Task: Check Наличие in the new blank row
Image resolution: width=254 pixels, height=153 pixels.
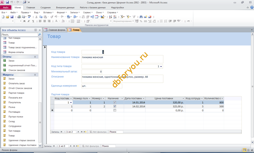Action: pyautogui.click(x=115, y=110)
